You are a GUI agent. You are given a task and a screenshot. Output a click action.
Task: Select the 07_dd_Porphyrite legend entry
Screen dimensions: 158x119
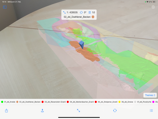tap(144, 102)
